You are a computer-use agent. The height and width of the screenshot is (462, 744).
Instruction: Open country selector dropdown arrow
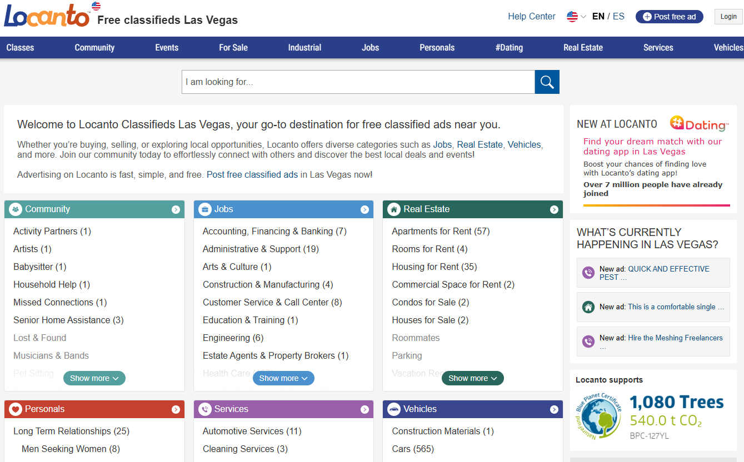(x=583, y=17)
